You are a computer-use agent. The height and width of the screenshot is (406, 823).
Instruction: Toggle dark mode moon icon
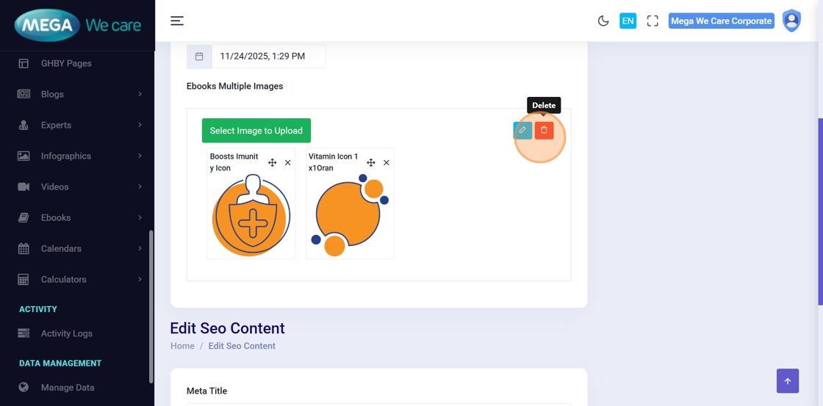tap(603, 21)
